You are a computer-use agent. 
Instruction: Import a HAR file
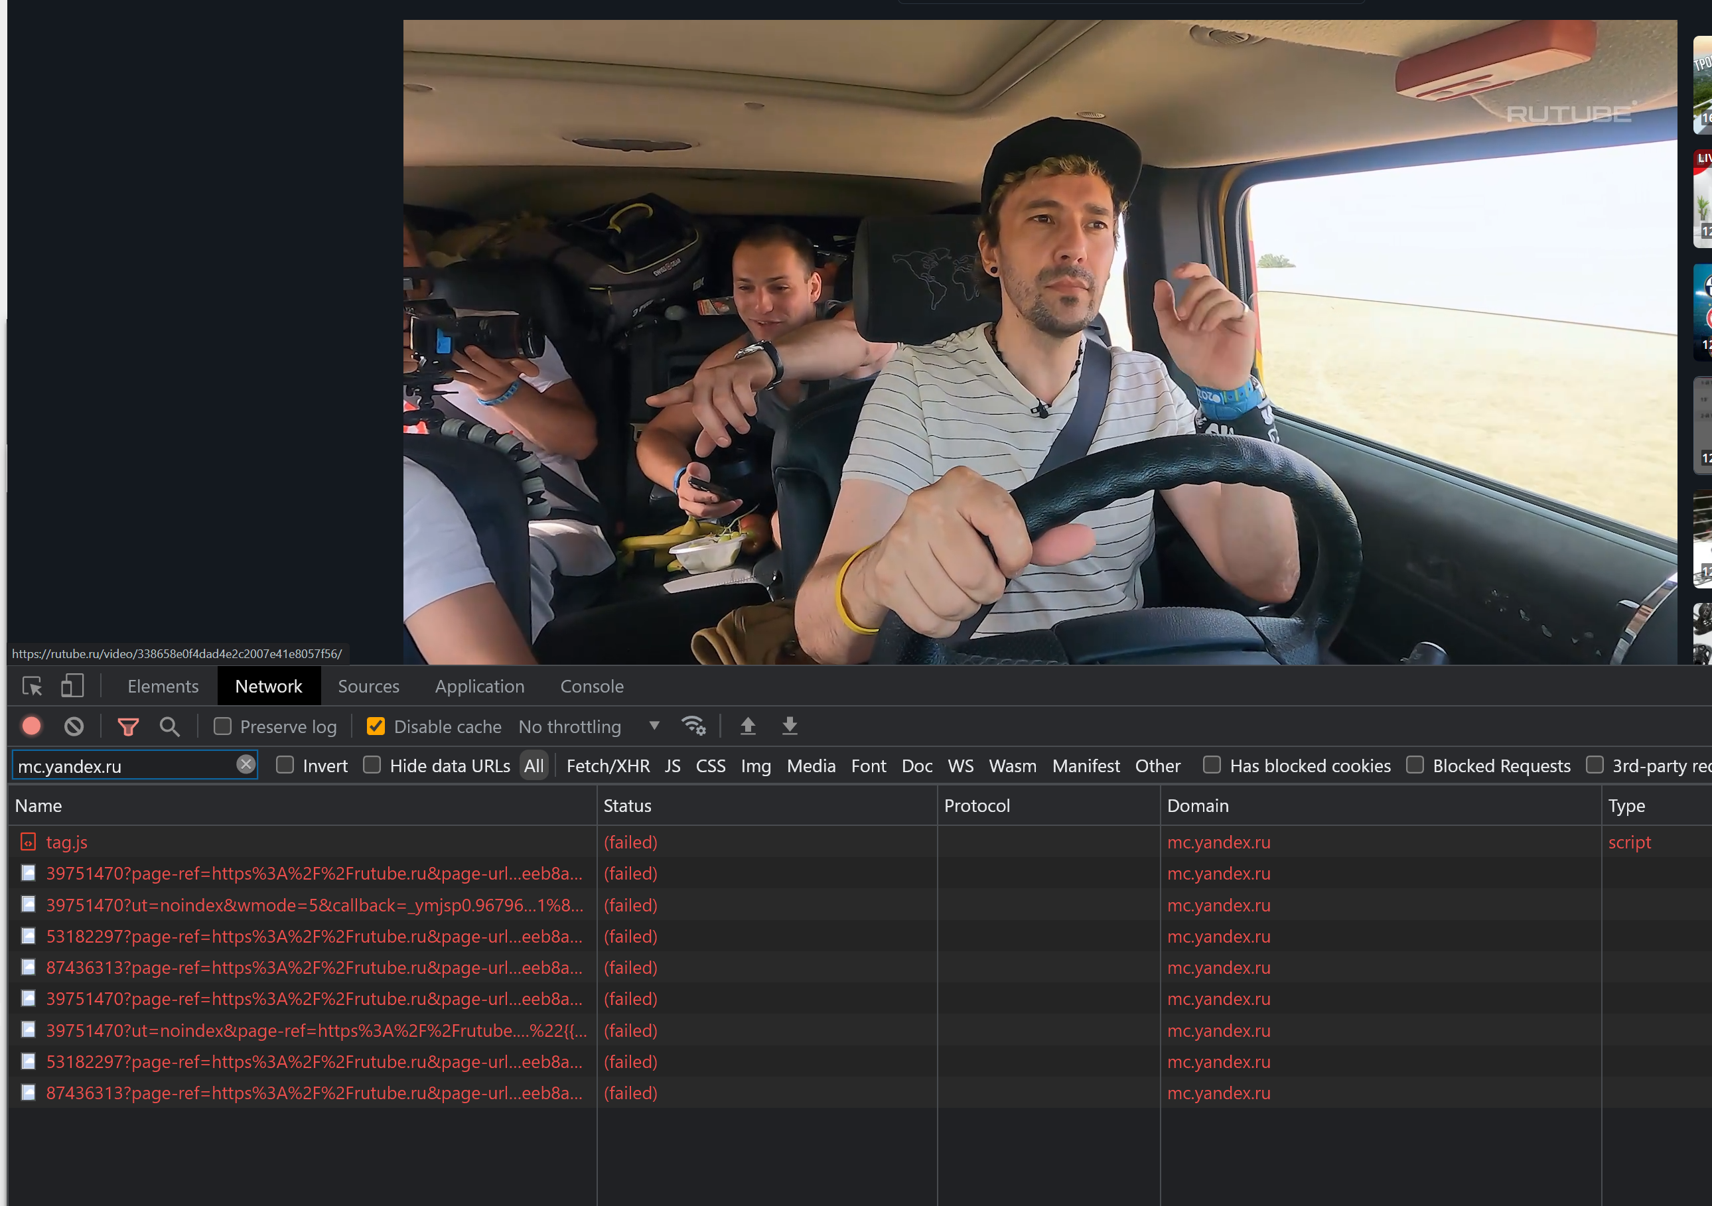click(749, 726)
